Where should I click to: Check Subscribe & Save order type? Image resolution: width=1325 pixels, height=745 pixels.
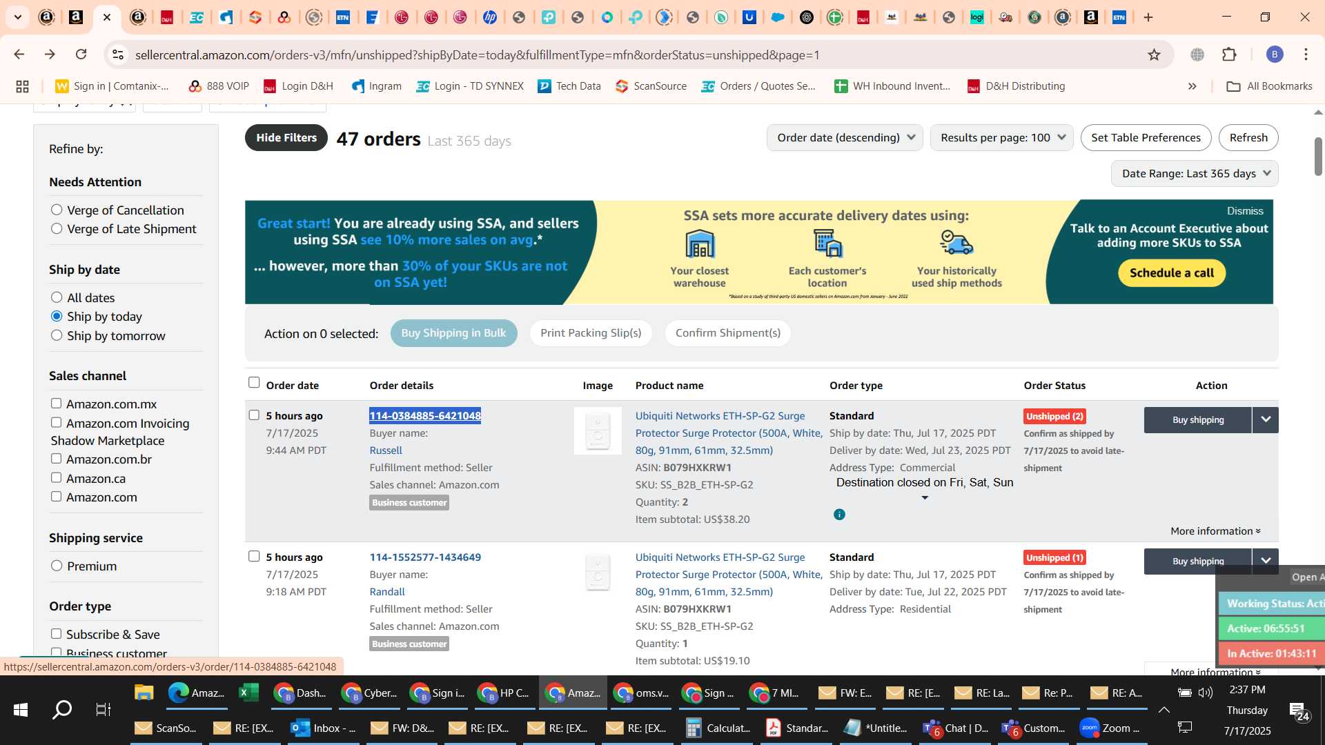click(x=56, y=633)
